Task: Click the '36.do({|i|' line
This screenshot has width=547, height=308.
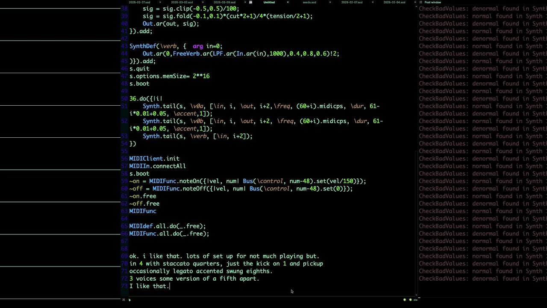Action: coord(146,98)
